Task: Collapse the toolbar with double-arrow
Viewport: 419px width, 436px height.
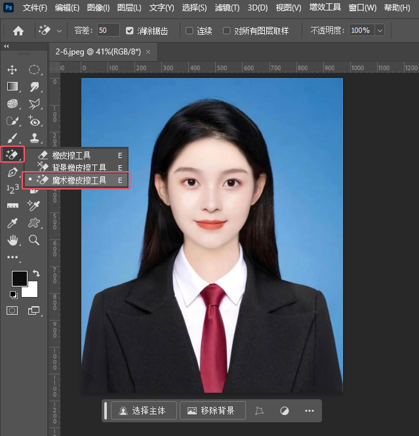Action: click(7, 46)
